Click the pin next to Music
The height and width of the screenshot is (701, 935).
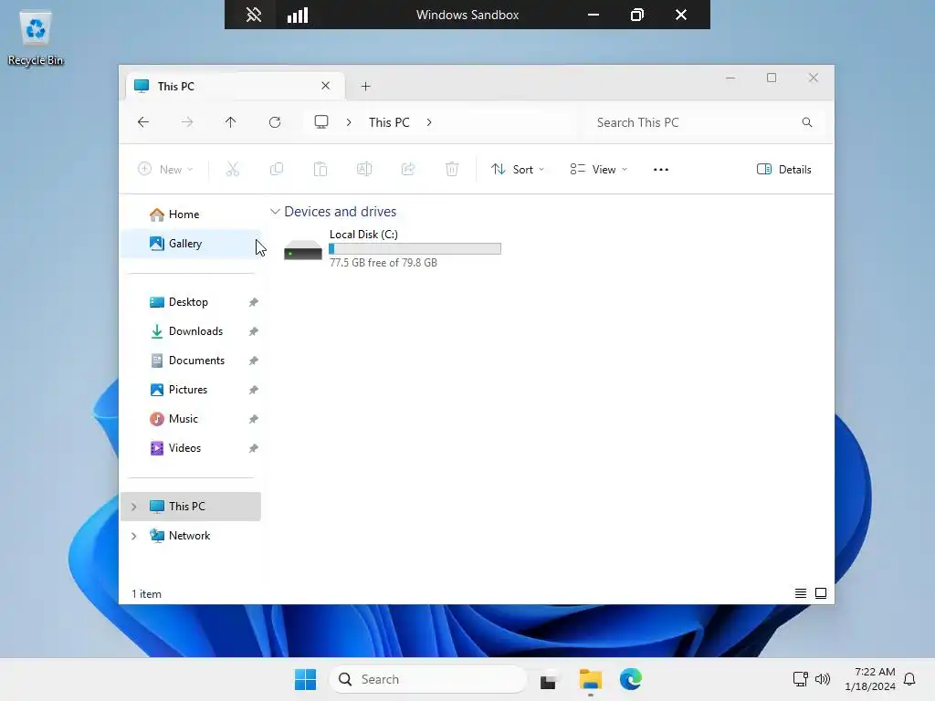[x=254, y=419]
